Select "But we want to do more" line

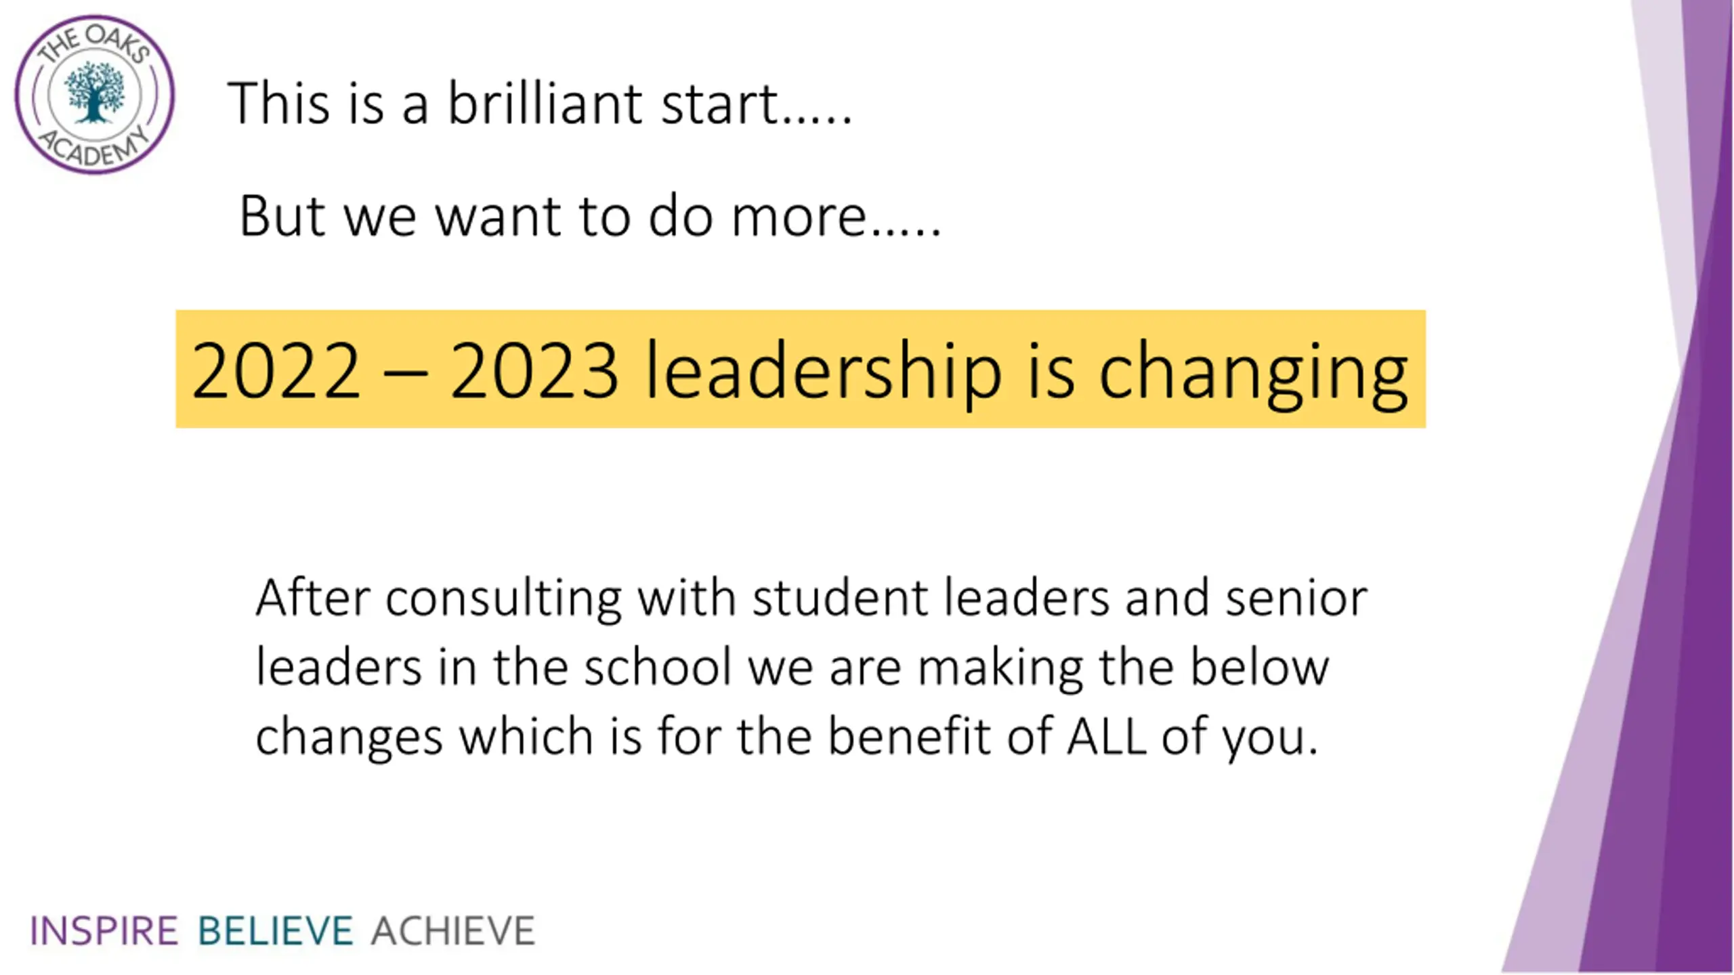click(x=590, y=216)
